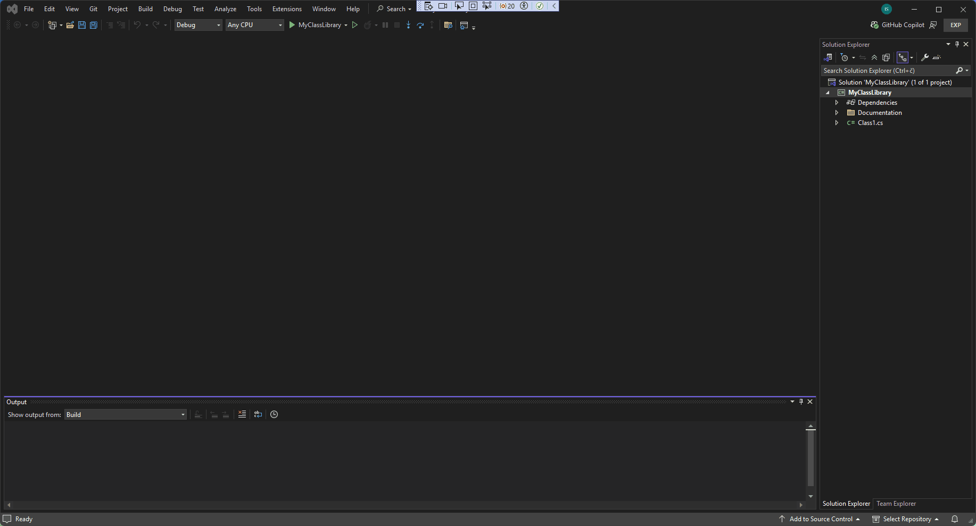This screenshot has height=526, width=976.
Task: Toggle auto-hide pin on Solution Explorer
Action: 957,44
